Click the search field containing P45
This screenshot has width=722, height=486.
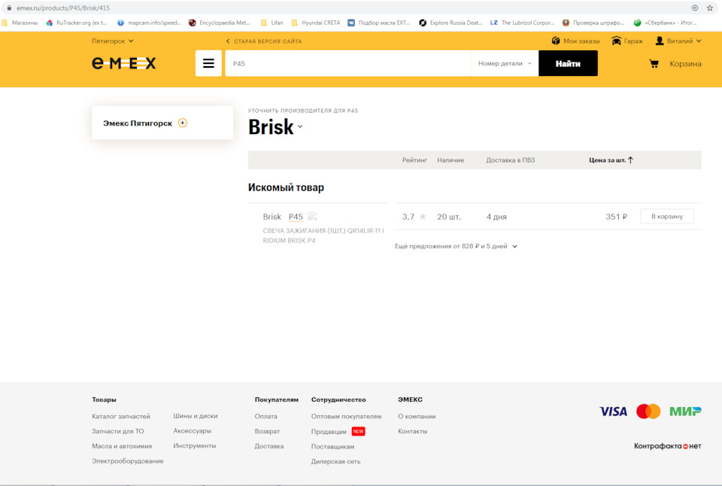pyautogui.click(x=347, y=64)
